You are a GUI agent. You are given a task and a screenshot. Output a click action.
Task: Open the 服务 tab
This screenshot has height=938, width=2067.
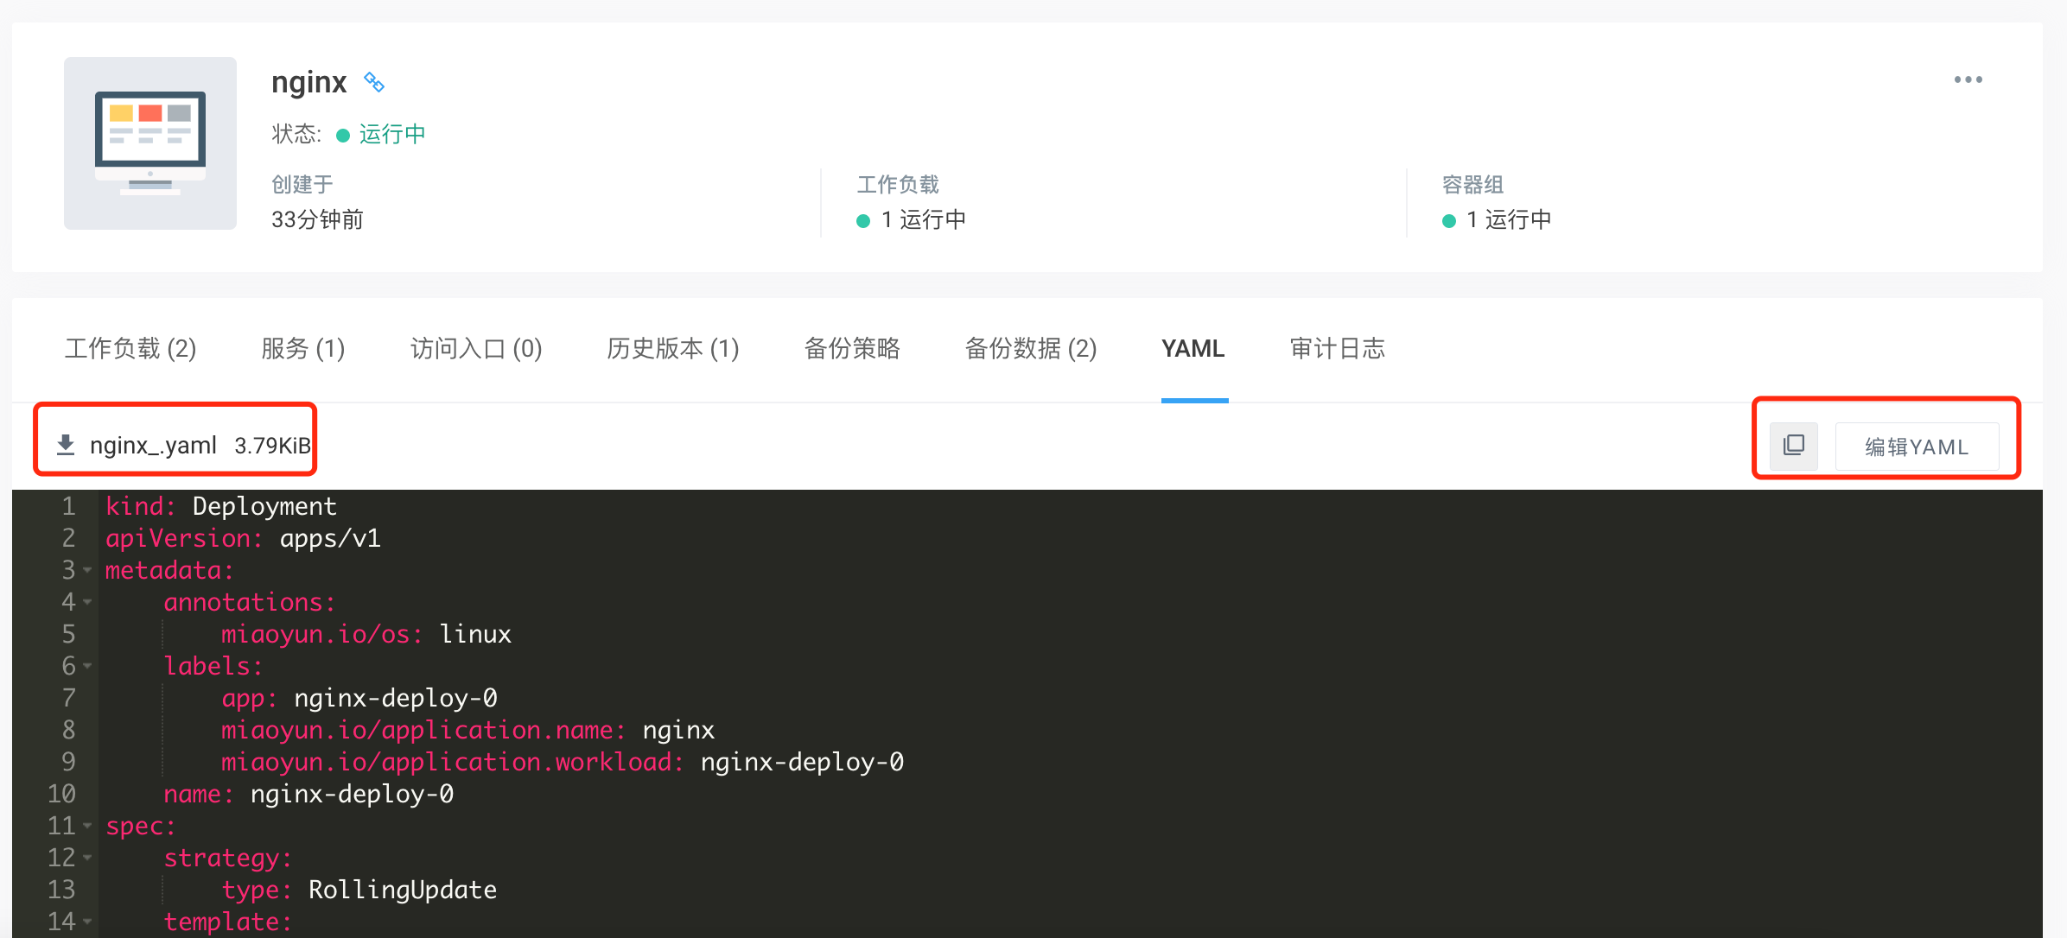[302, 349]
